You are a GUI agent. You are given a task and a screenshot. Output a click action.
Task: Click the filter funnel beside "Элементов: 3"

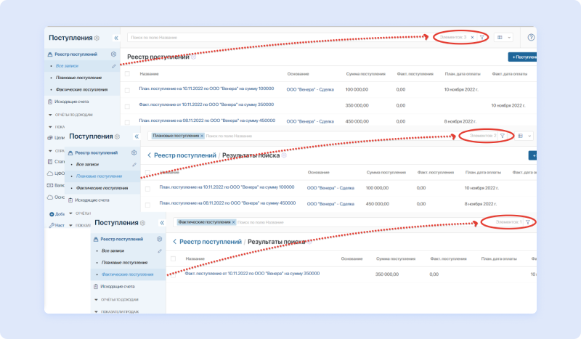pos(482,37)
